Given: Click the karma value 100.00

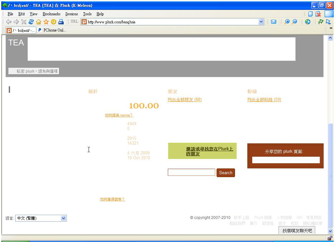Looking at the screenshot, I should click(144, 106).
